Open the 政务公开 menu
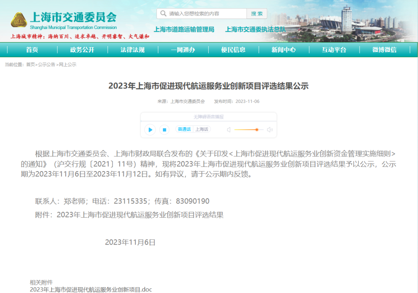 (x=82, y=50)
